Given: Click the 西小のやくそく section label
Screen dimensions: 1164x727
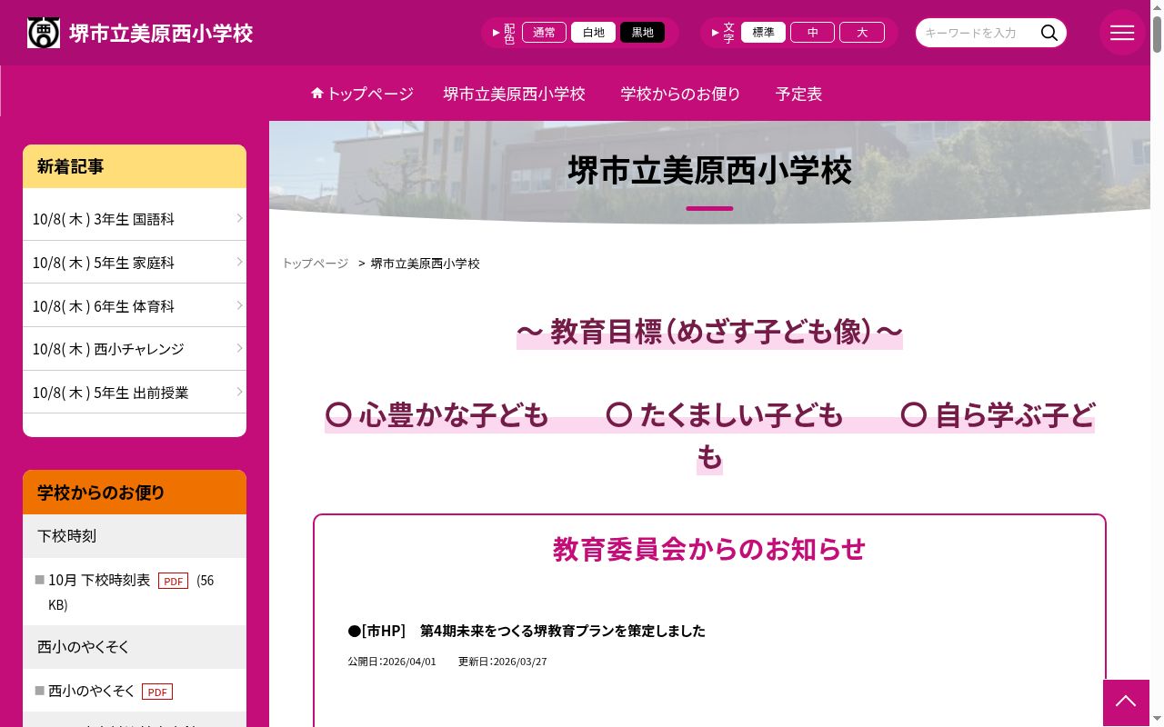Looking at the screenshot, I should click(x=84, y=647).
